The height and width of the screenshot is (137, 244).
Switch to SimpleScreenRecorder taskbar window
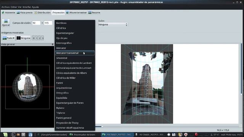[x=52, y=135]
